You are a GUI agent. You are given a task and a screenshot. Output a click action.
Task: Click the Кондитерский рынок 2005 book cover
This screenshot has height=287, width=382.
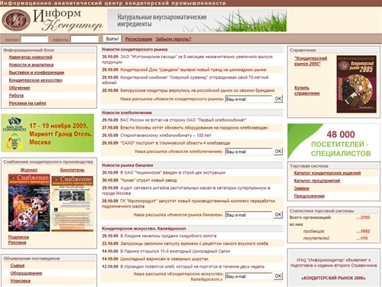point(356,84)
